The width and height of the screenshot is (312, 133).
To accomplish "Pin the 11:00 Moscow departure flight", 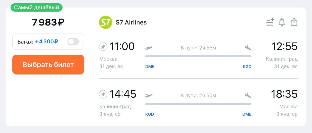I will pos(103,47).
